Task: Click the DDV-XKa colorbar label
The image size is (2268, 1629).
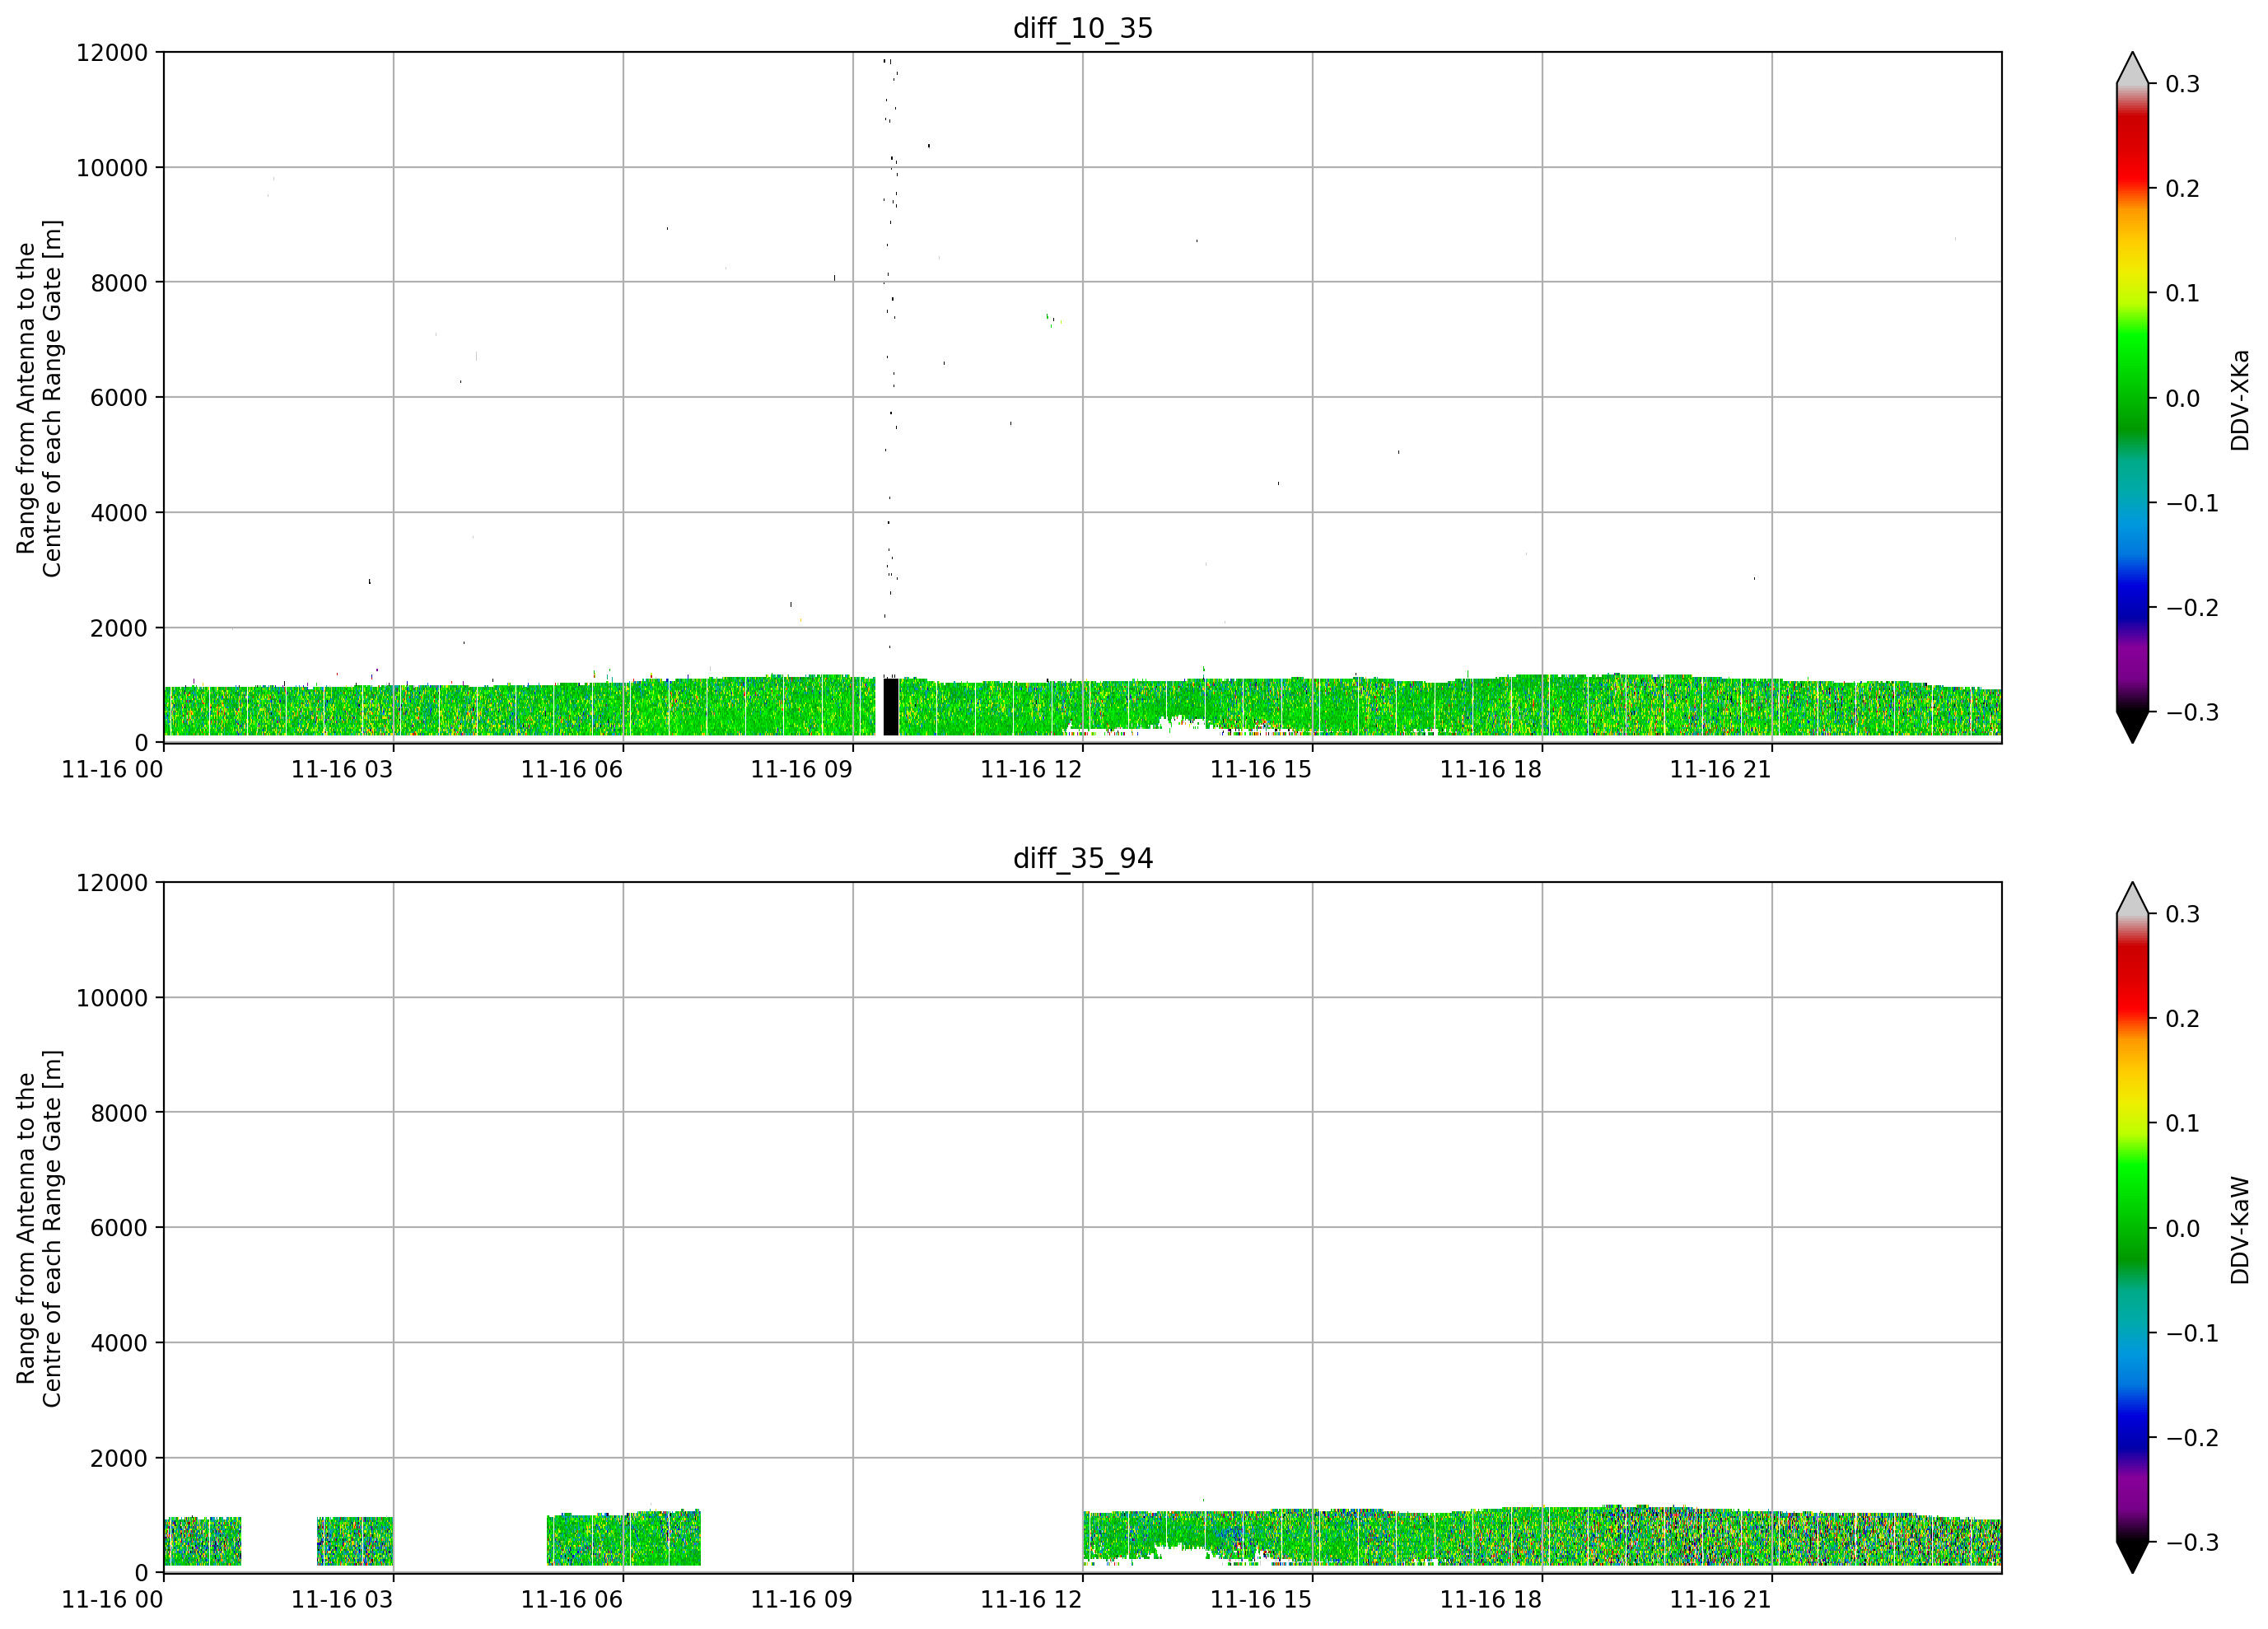Action: pyautogui.click(x=2240, y=400)
